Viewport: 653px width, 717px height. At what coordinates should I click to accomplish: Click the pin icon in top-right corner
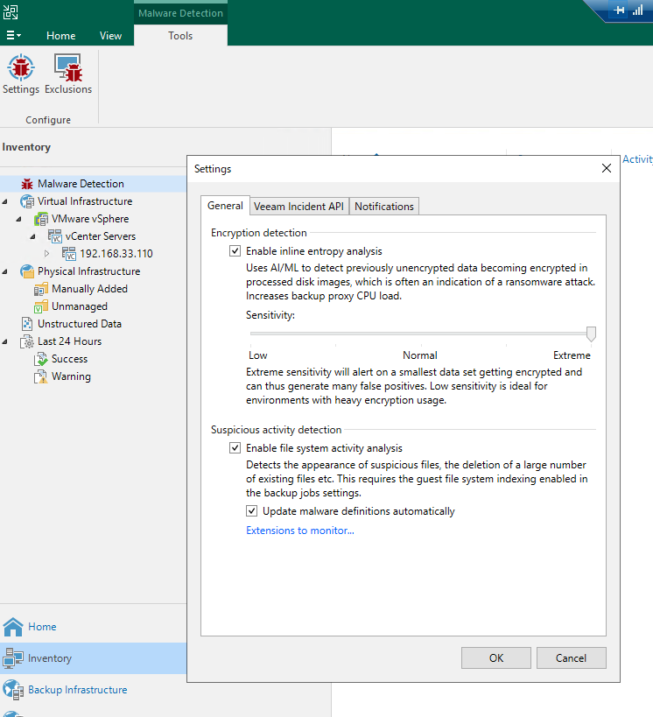click(x=619, y=10)
